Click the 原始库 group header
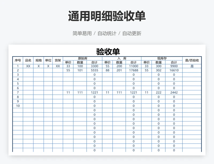 click(x=83, y=58)
